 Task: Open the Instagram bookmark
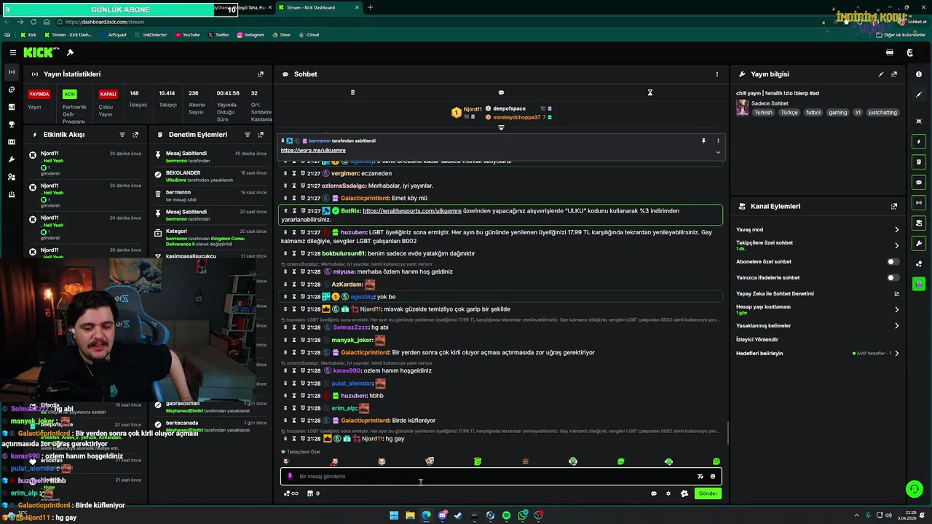250,35
